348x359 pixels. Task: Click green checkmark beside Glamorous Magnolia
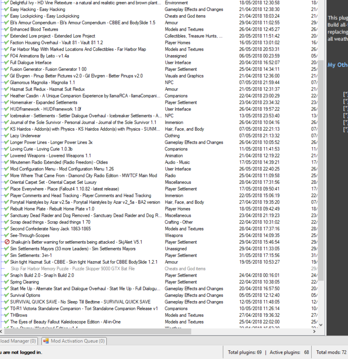(x=7, y=82)
